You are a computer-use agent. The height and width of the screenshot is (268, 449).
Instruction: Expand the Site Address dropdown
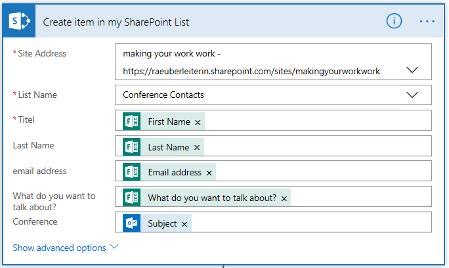coord(412,70)
